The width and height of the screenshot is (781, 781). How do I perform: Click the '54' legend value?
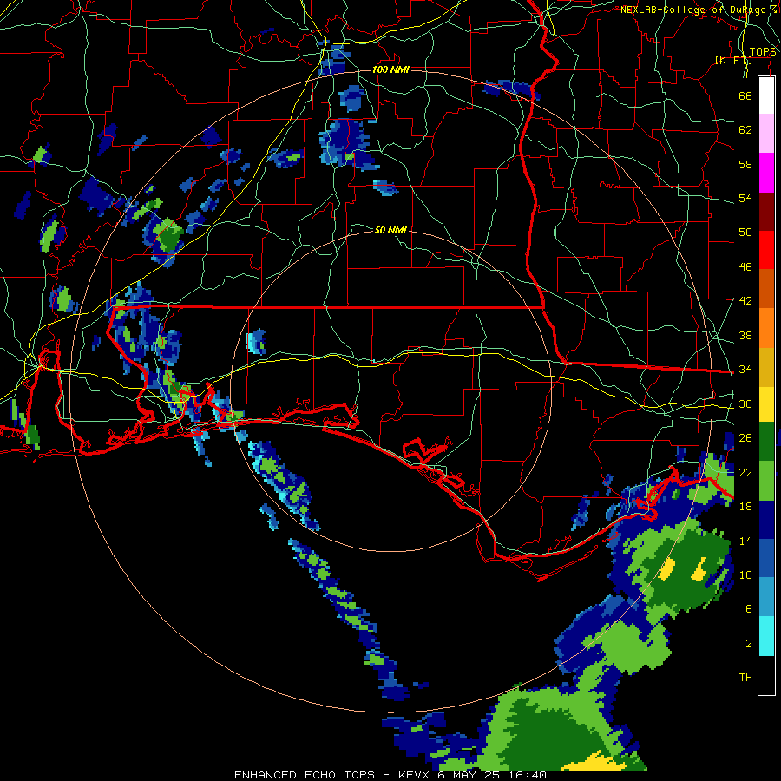click(x=745, y=198)
